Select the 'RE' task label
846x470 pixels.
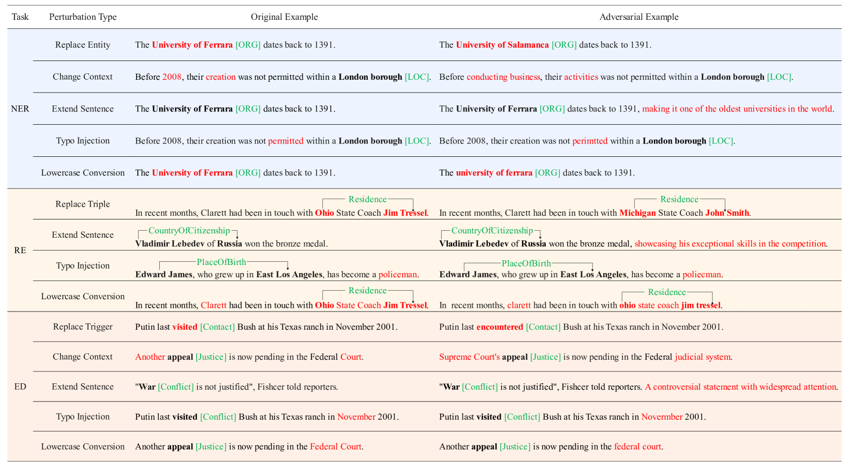coord(20,251)
